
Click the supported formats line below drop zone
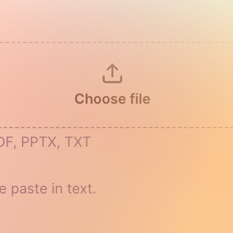[45, 142]
